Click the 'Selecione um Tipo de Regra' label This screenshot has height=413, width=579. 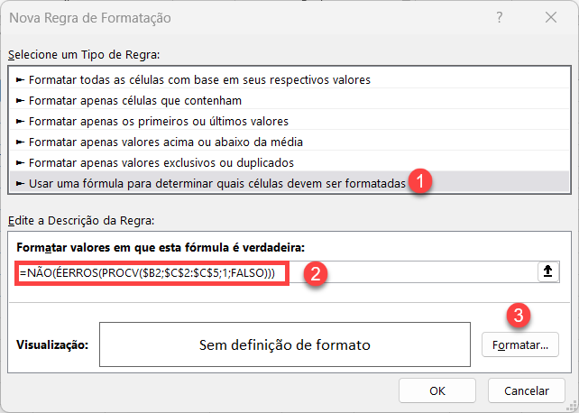coord(84,55)
